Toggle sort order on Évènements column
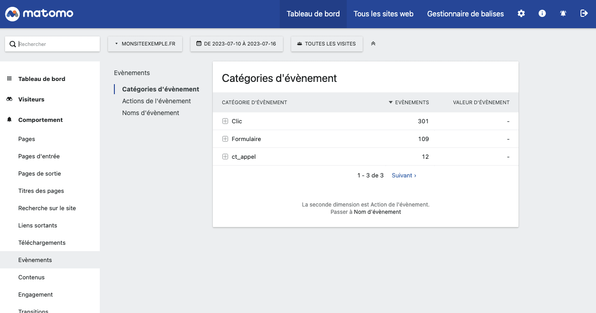Image resolution: width=596 pixels, height=313 pixels. tap(409, 102)
